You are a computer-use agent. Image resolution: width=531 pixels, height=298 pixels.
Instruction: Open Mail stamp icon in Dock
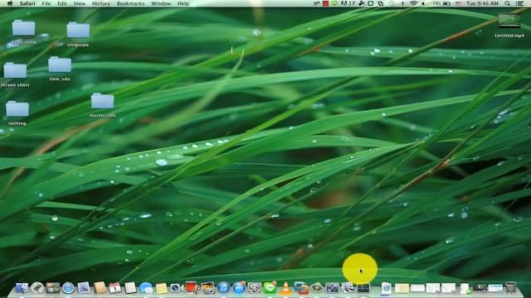tap(84, 288)
